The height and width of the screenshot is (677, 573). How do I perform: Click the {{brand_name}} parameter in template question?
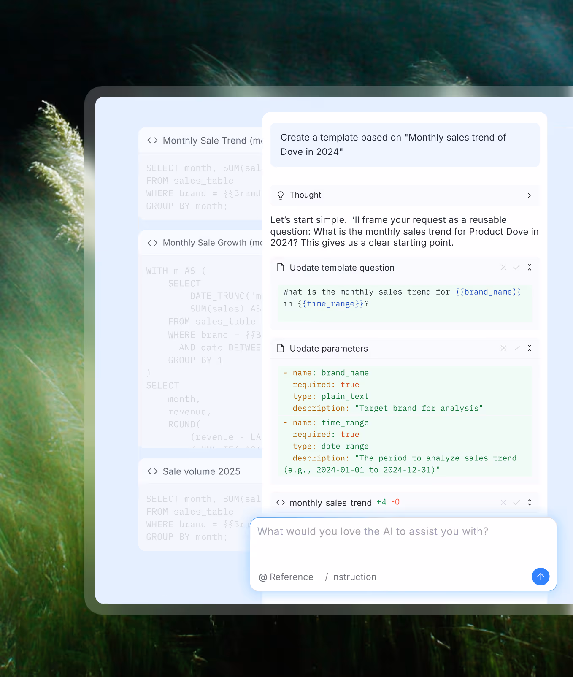point(488,292)
